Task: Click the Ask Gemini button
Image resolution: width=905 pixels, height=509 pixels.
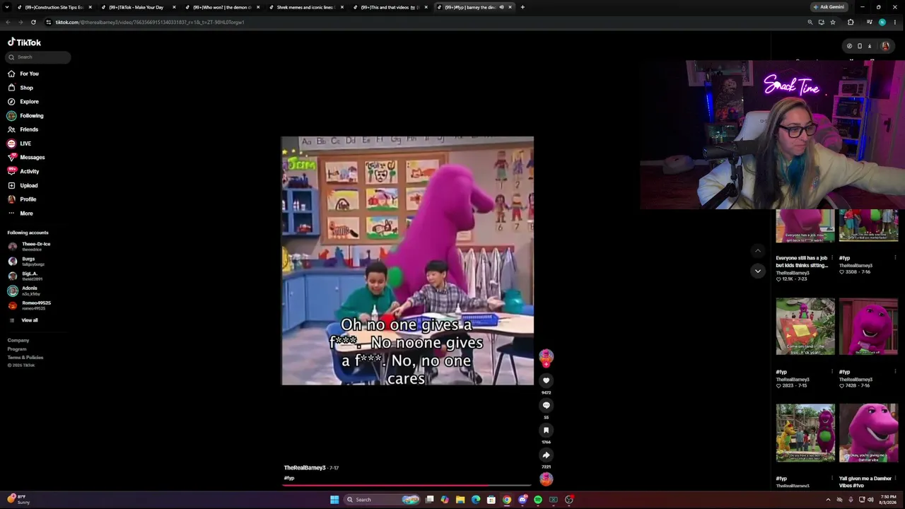Action: coord(829,7)
